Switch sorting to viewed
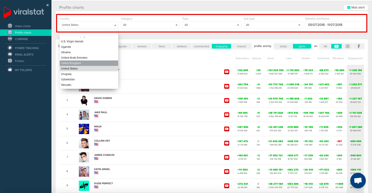This screenshot has width=372, height=193. (x=142, y=46)
